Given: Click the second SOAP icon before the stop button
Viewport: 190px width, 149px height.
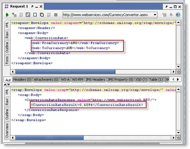Looking at the screenshot, I should click(49, 15).
